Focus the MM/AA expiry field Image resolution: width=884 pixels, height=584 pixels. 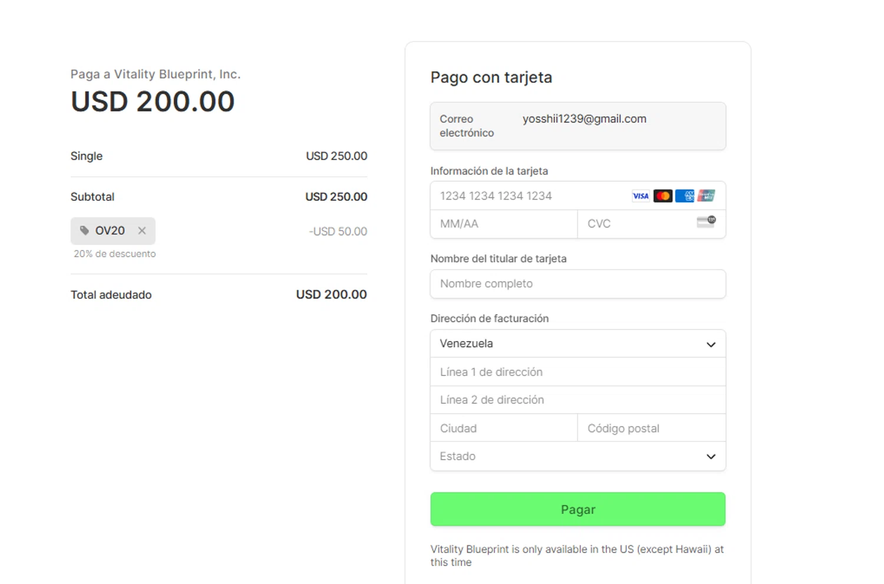(x=504, y=224)
